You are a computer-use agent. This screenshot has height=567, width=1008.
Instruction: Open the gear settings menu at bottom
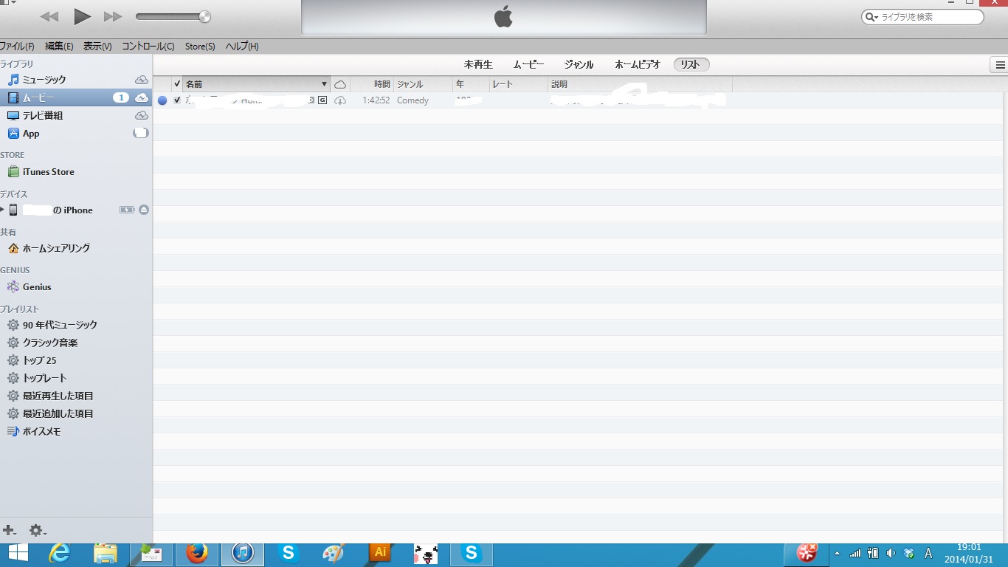[x=37, y=530]
